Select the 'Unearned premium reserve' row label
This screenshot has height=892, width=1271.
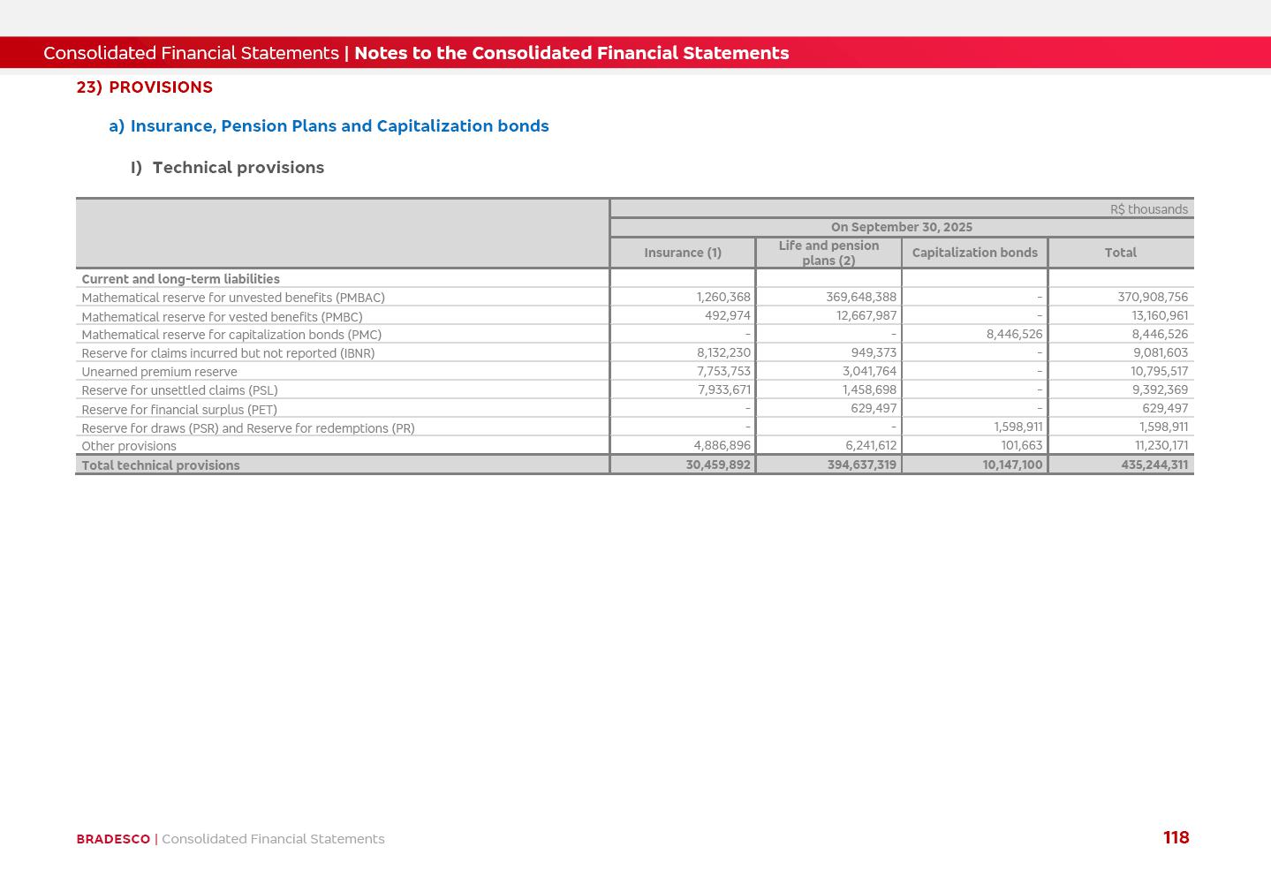159,372
